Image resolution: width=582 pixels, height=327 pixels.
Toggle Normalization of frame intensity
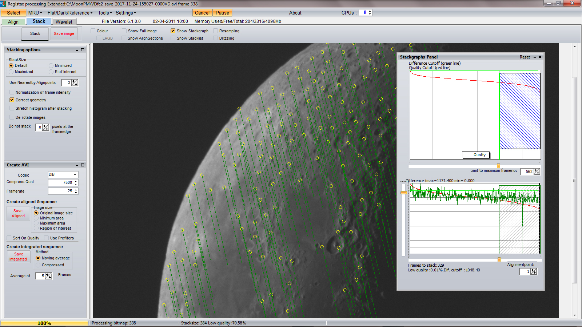pos(12,92)
